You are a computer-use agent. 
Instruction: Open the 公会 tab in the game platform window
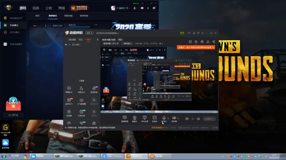[49, 8]
